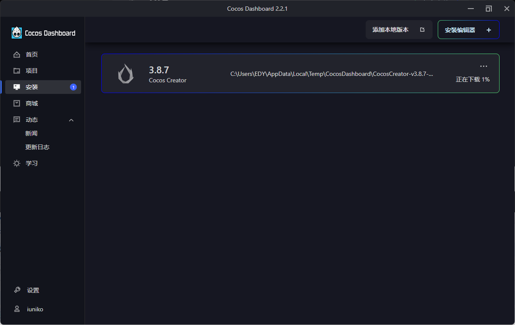The height and width of the screenshot is (325, 515).
Task: Click the news icon beside 动态
Action: 17,120
